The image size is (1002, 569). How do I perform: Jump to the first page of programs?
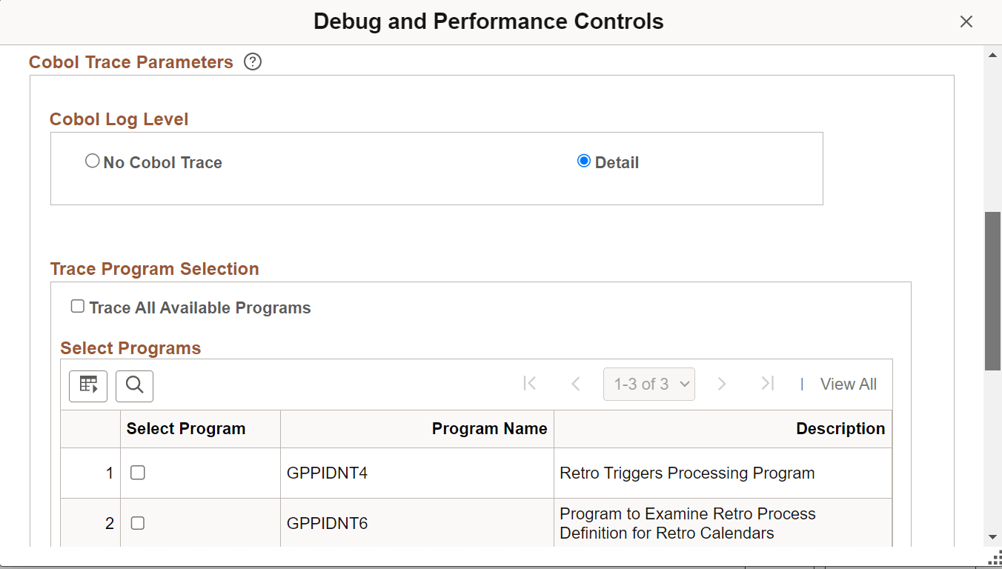pos(530,384)
